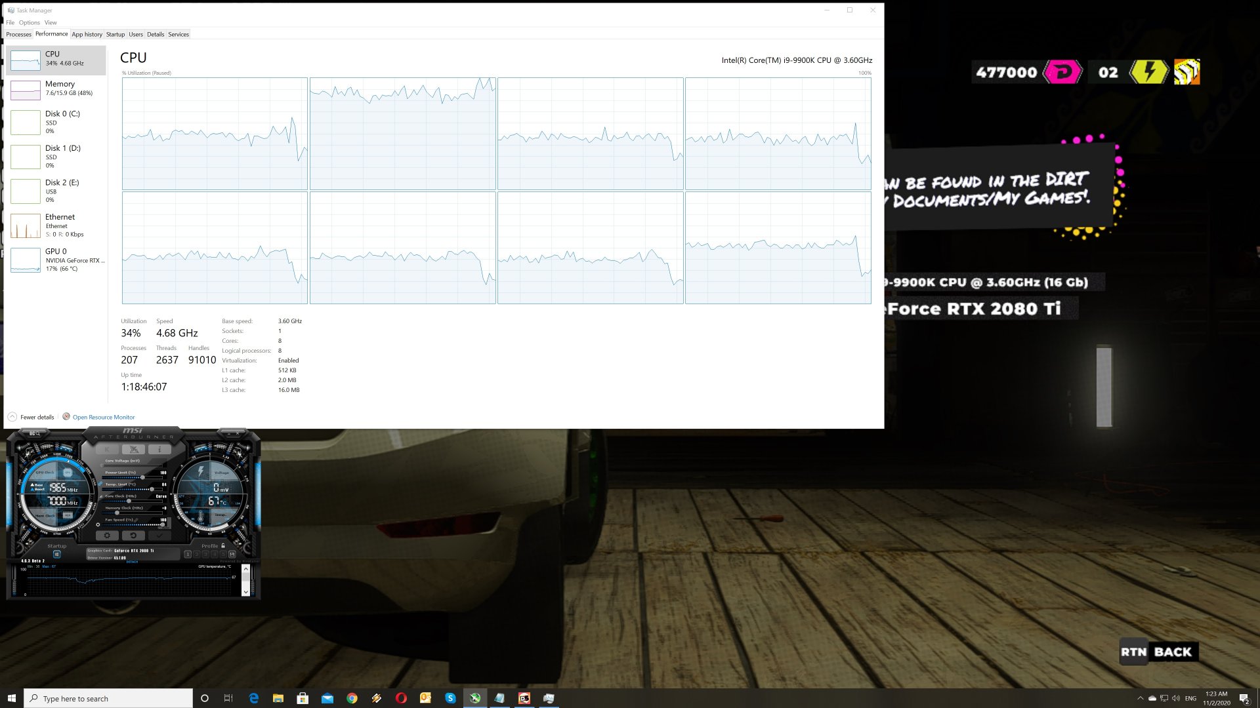This screenshot has height=708, width=1260.
Task: Click the Open Resource Monitor link
Action: [x=104, y=417]
